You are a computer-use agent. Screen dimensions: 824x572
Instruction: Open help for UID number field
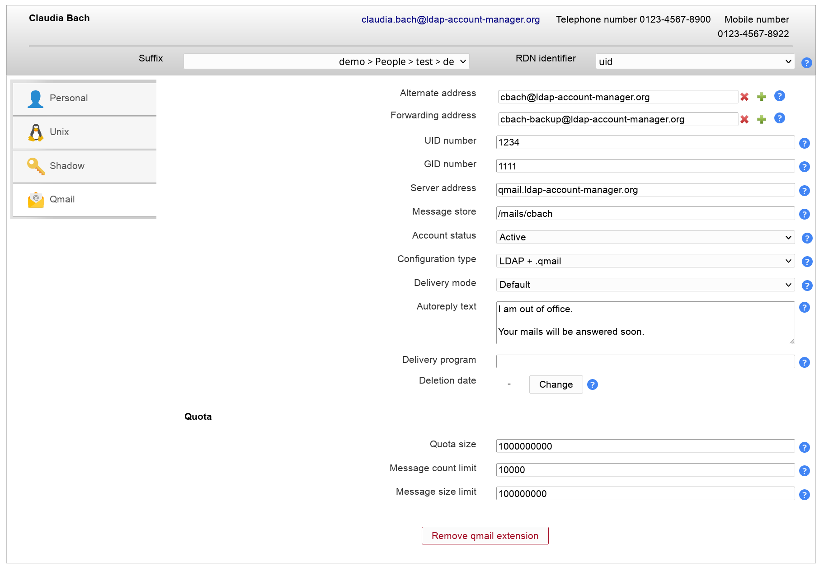[804, 143]
